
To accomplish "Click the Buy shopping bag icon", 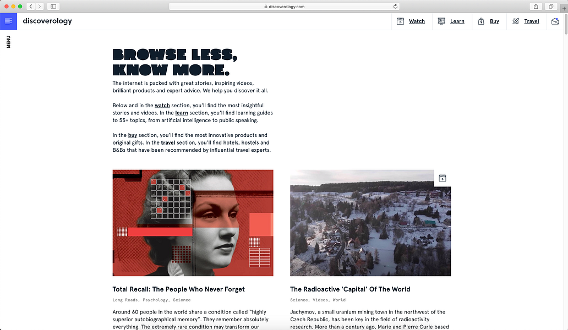I will click(480, 21).
